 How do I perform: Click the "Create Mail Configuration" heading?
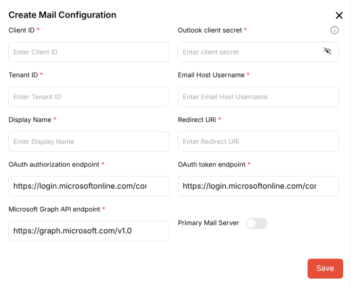point(62,15)
